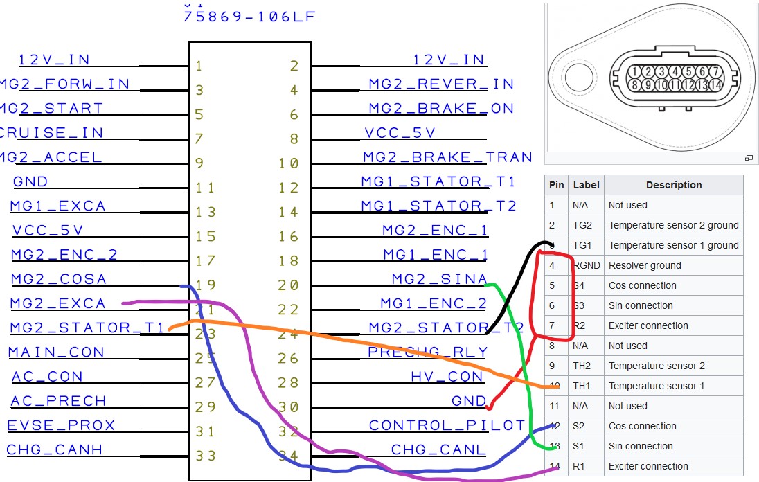
Task: Click the MG1_STATOR_T1 net label
Action: [x=438, y=181]
